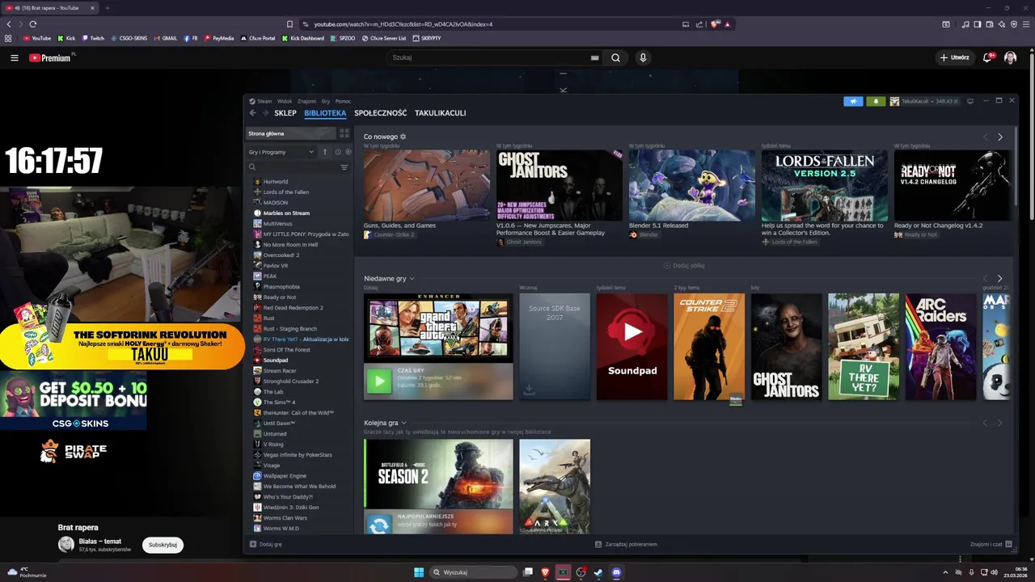The height and width of the screenshot is (582, 1035).
Task: Open Discord from taskbar
Action: coord(617,572)
